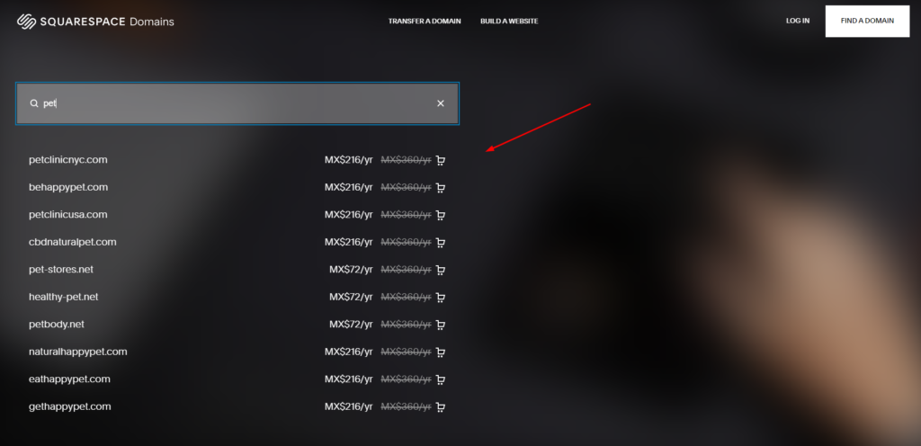Open Build a Website menu item
Viewport: 921px width, 446px height.
point(509,21)
